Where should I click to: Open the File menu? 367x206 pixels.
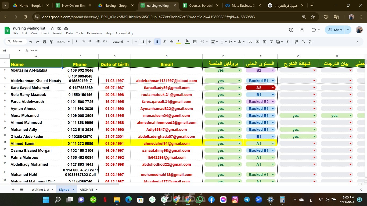point(16,33)
